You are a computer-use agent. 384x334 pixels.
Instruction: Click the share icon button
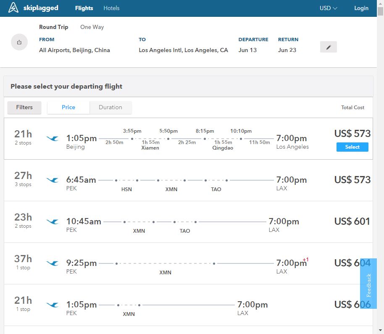tap(19, 42)
